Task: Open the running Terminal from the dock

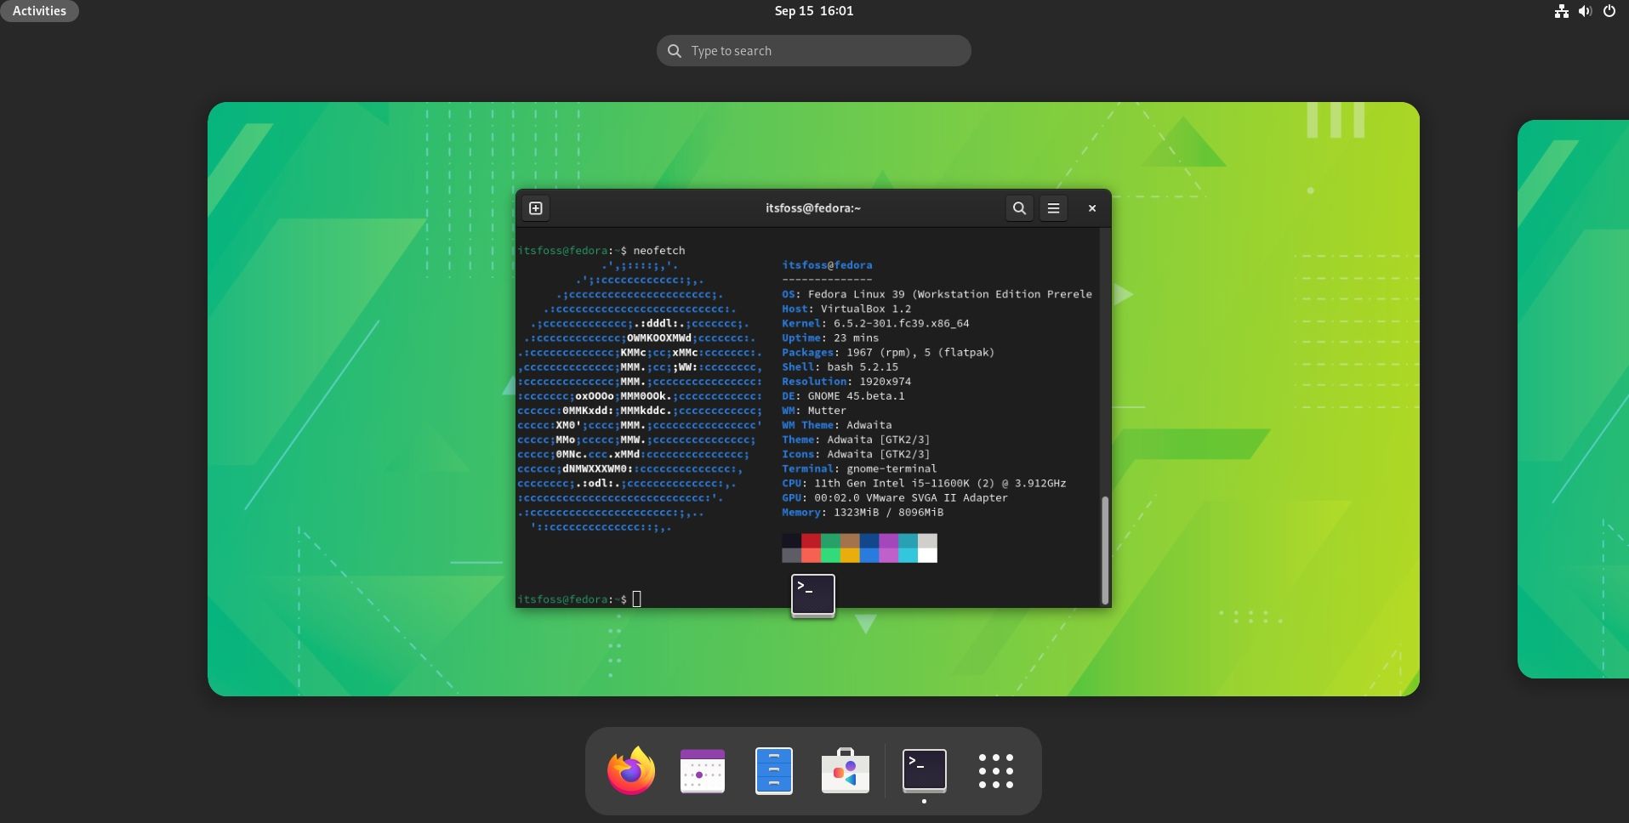Action: click(x=923, y=770)
